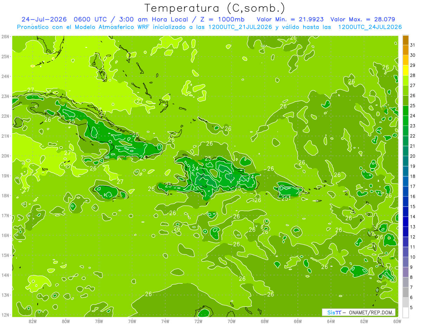
Task: Click the "80W" longitude label
Action: (65, 321)
